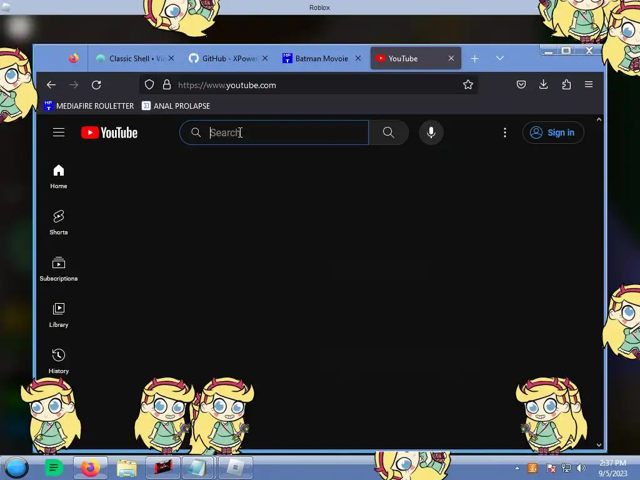This screenshot has height=480, width=640.
Task: Close the Classic Shell tab
Action: pos(171,58)
